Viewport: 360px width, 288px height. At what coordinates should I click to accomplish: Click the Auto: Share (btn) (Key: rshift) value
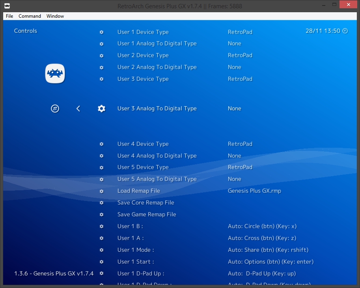point(268,250)
